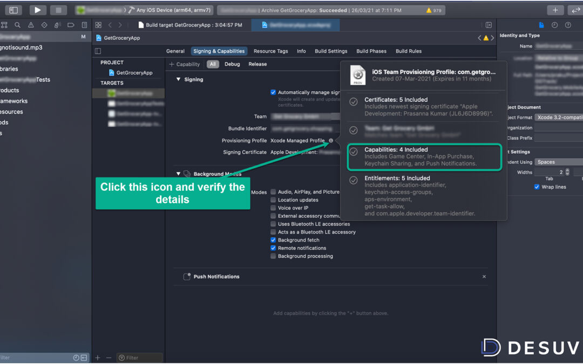The height and width of the screenshot is (364, 583).
Task: Enable Audio, AirPlay, and Picture checkbox
Action: [273, 191]
